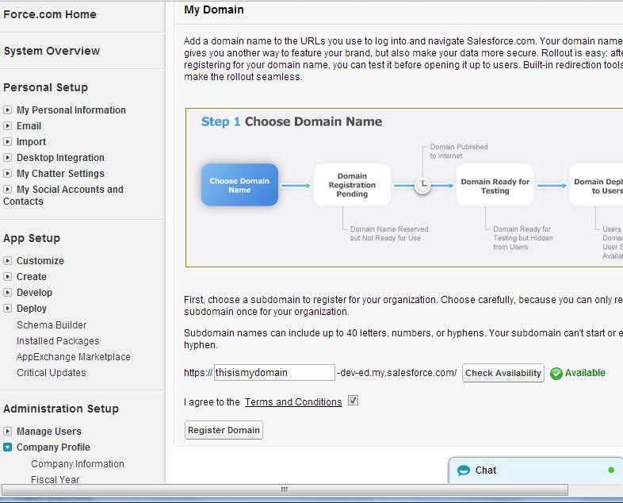Expand the Develop section
The width and height of the screenshot is (623, 503).
(8, 293)
